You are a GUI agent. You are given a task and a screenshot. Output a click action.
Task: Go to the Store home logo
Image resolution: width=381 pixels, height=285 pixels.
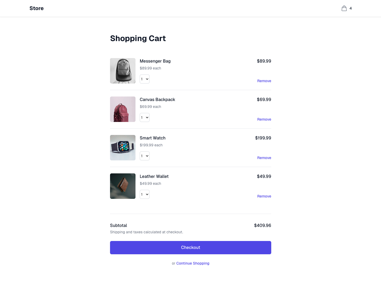(37, 8)
